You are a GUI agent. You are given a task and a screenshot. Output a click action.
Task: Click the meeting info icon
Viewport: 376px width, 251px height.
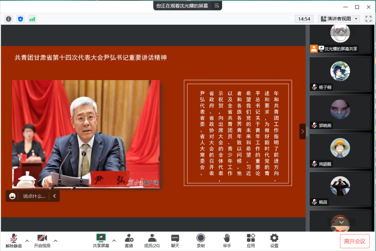point(9,19)
